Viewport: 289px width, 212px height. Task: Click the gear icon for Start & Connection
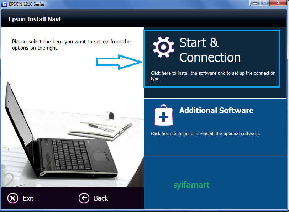(x=163, y=47)
